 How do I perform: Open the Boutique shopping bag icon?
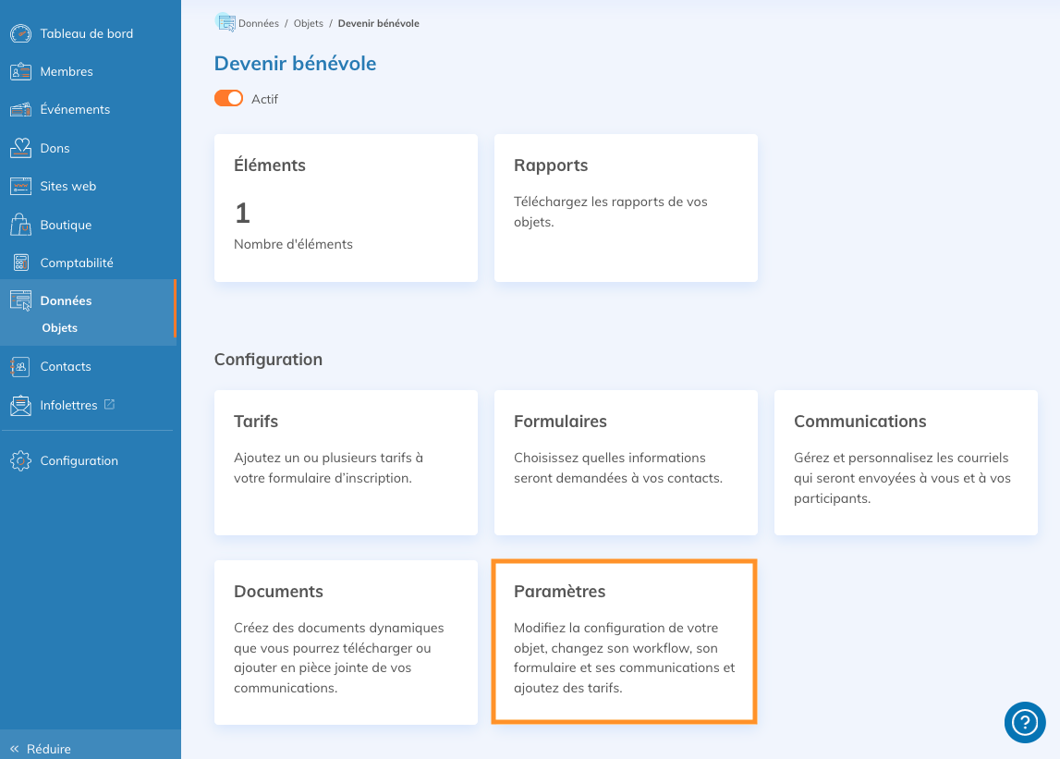pos(20,225)
